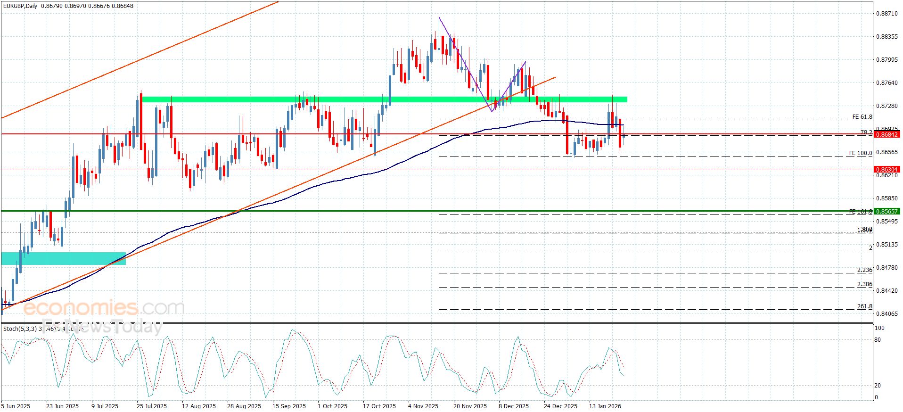The image size is (903, 412).
Task: Select the red 0.86842 current price tag
Action: (x=887, y=135)
